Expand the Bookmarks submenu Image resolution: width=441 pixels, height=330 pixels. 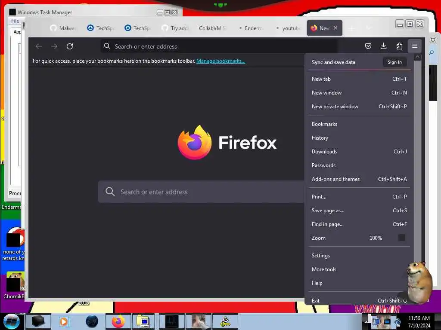pos(359,124)
